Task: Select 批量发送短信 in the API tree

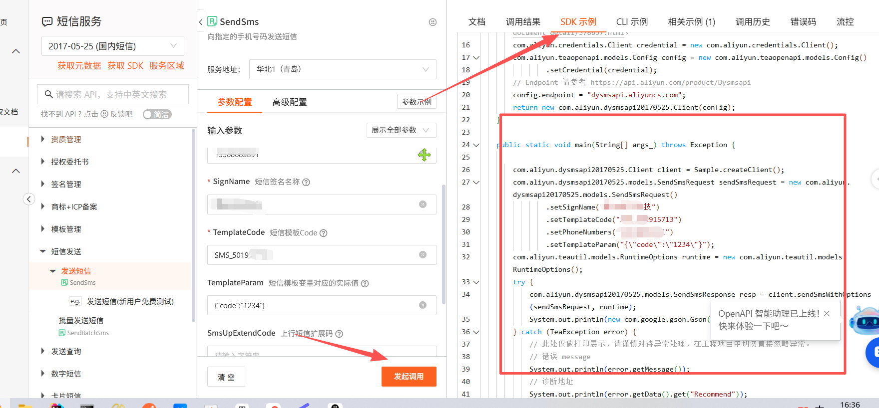Action: [x=81, y=320]
